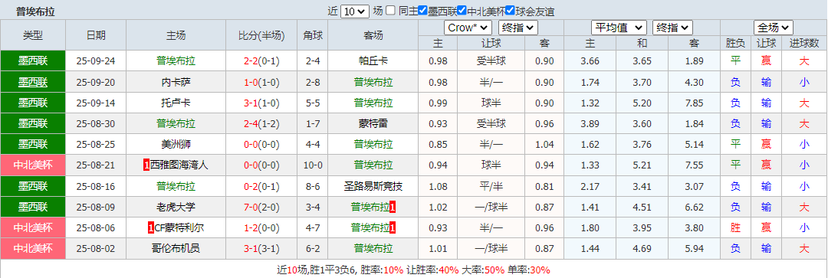
Task: Open the 平均值 odds dropdown
Action: click(619, 28)
